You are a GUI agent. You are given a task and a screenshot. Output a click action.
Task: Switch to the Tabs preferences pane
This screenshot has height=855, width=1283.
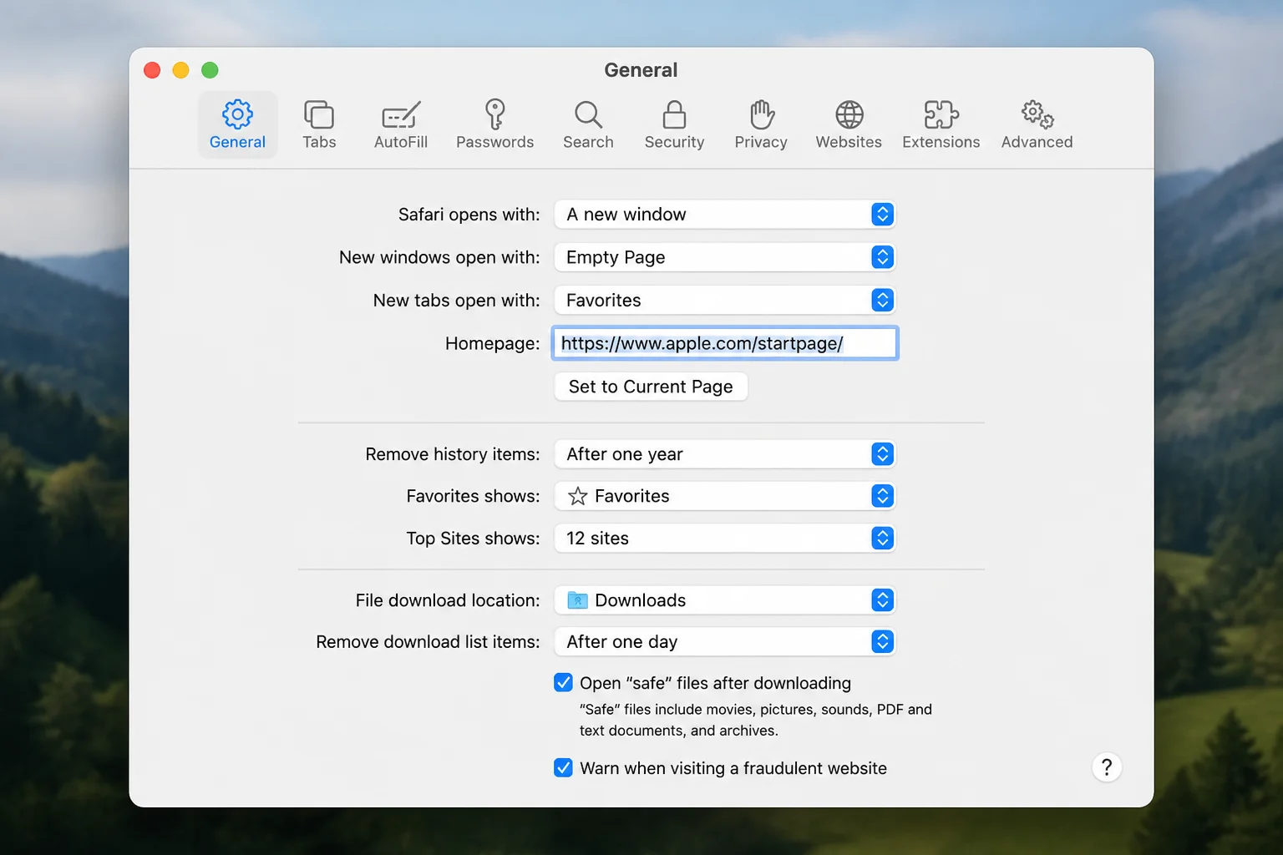click(x=319, y=125)
